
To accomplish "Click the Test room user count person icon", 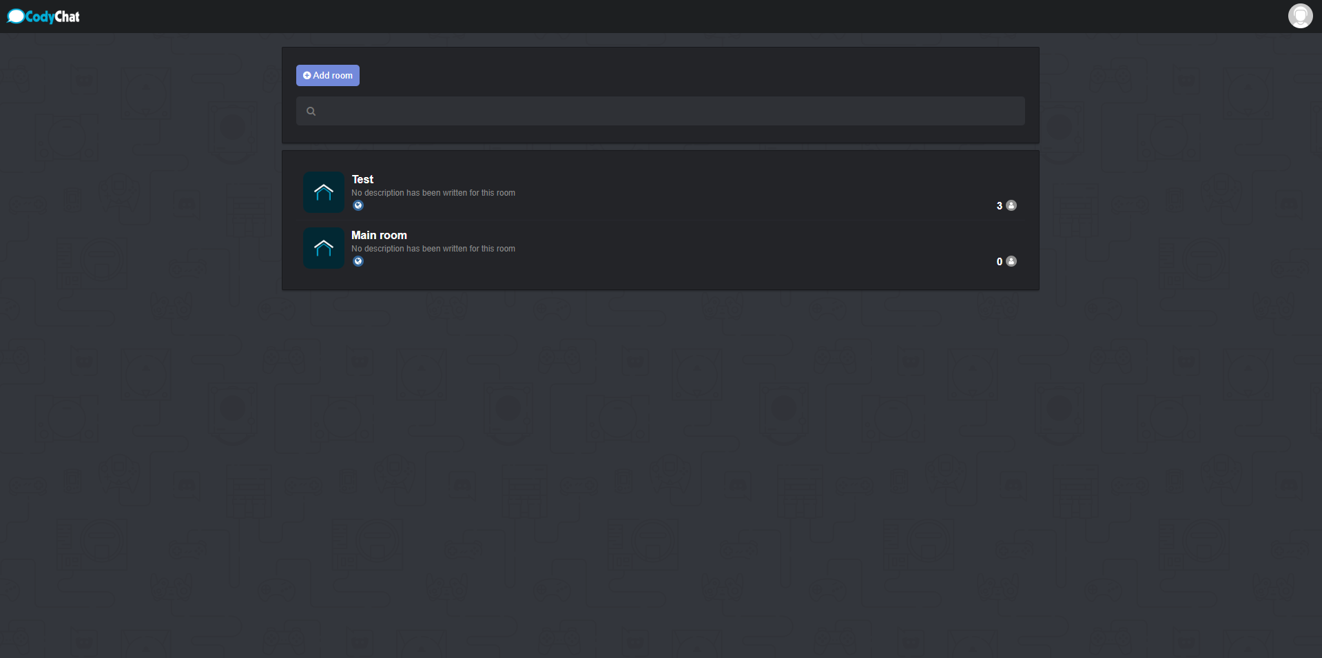I will tap(1011, 205).
